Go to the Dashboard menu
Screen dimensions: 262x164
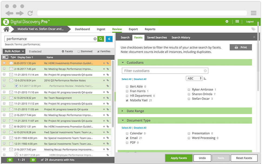[82, 29]
